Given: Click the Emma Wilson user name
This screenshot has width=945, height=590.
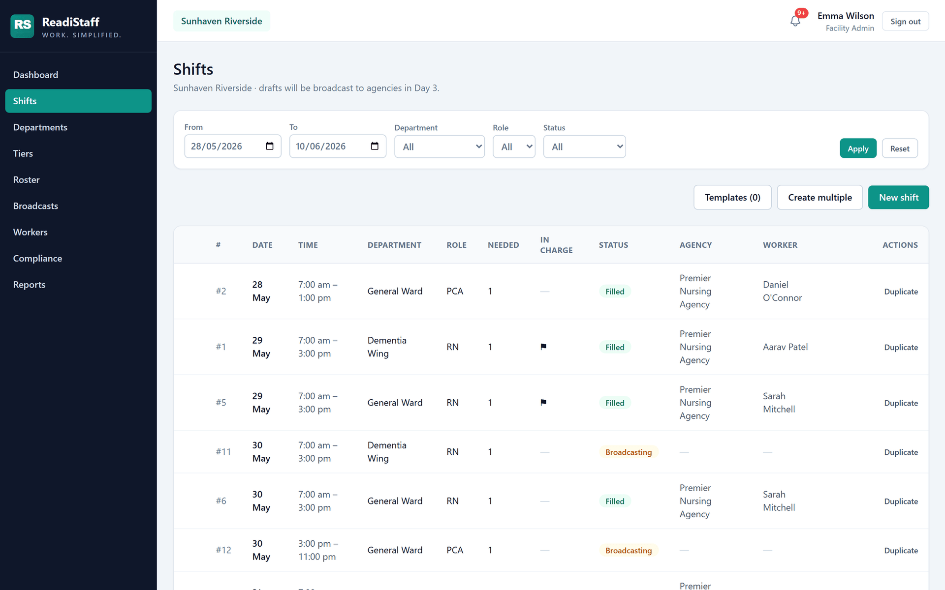Looking at the screenshot, I should pyautogui.click(x=846, y=16).
